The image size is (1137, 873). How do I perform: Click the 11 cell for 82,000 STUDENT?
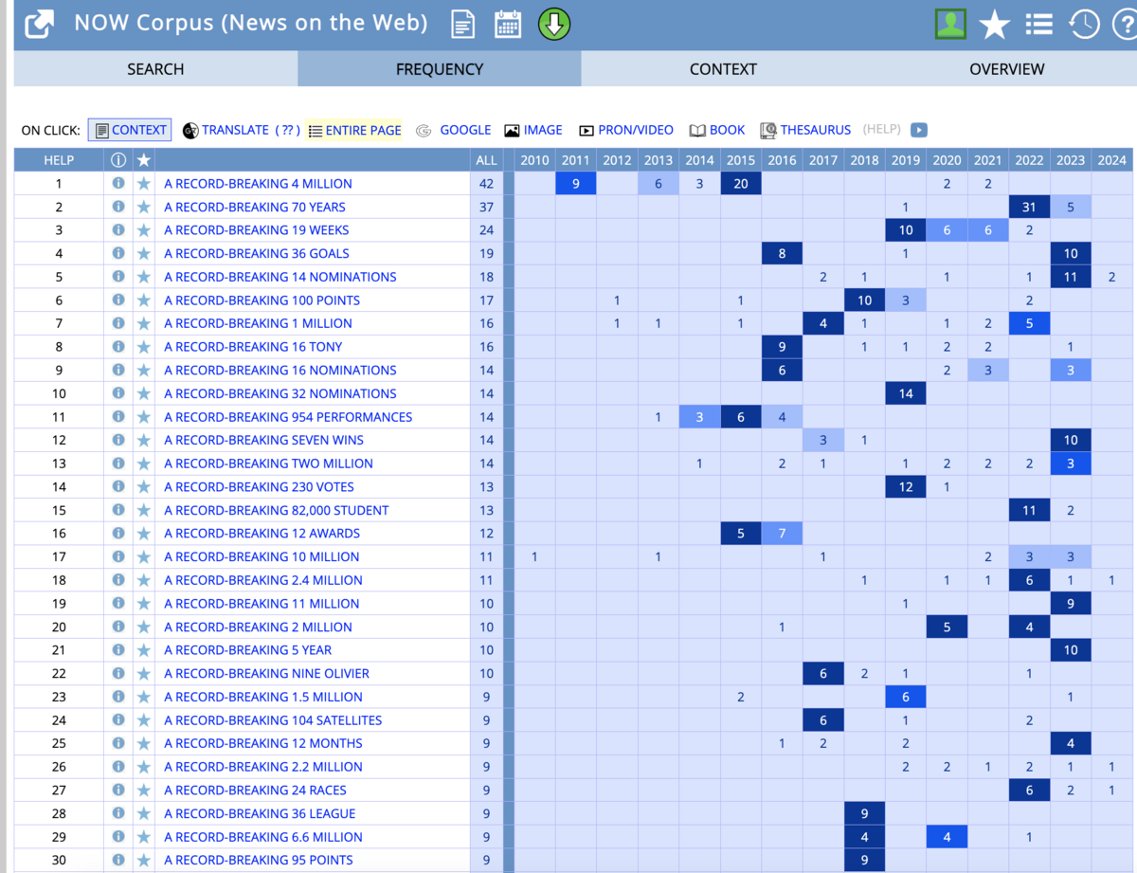point(1029,510)
